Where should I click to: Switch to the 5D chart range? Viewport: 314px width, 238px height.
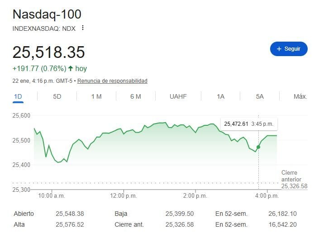pyautogui.click(x=57, y=96)
